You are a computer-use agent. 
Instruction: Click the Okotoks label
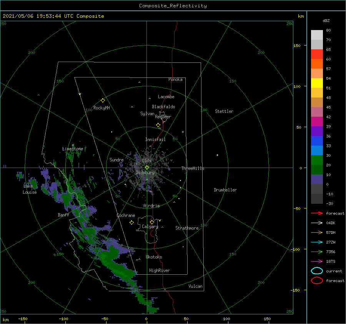154,257
